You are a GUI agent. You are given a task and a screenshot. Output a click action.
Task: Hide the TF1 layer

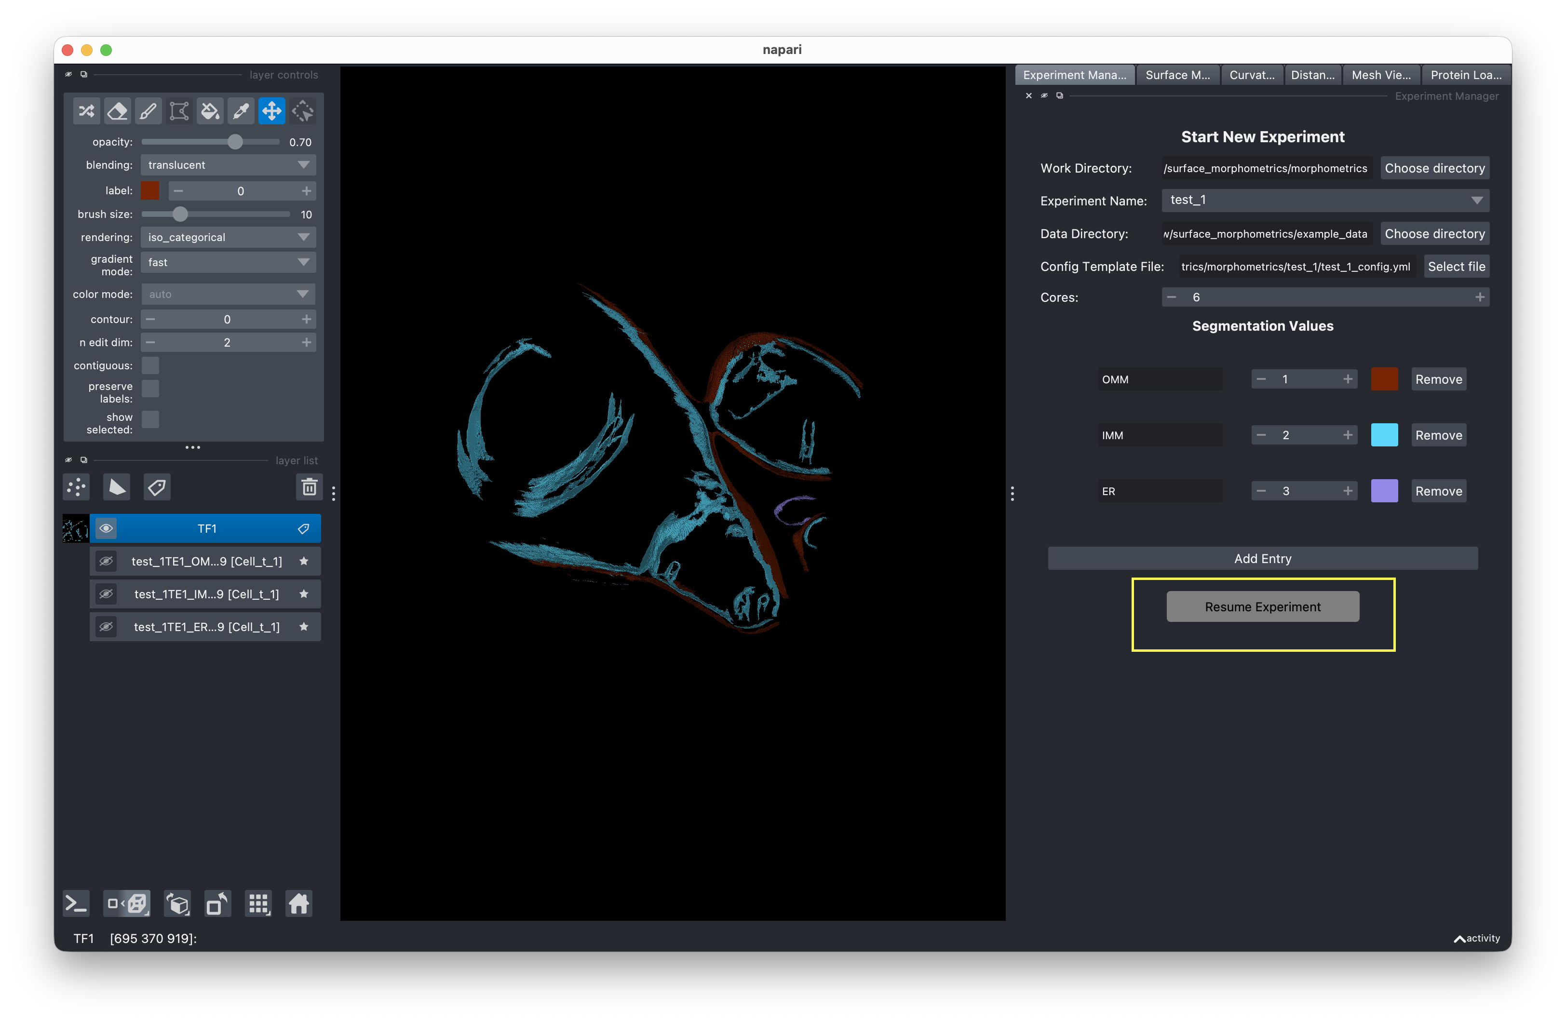click(106, 529)
